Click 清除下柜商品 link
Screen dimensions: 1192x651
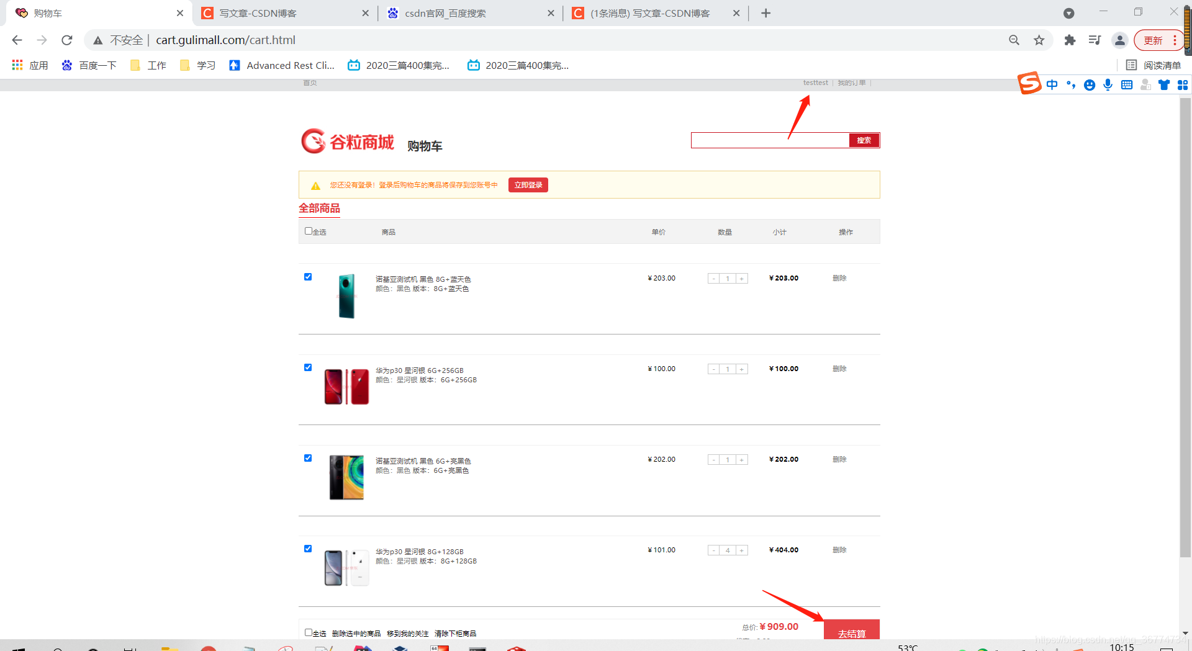pos(455,634)
